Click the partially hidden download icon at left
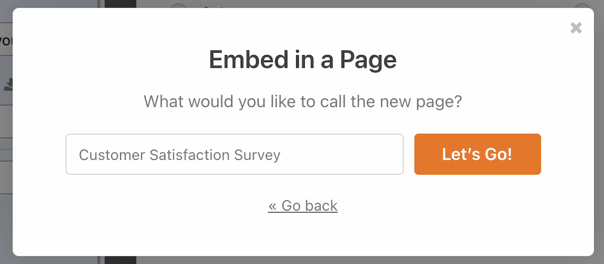 tap(8, 85)
